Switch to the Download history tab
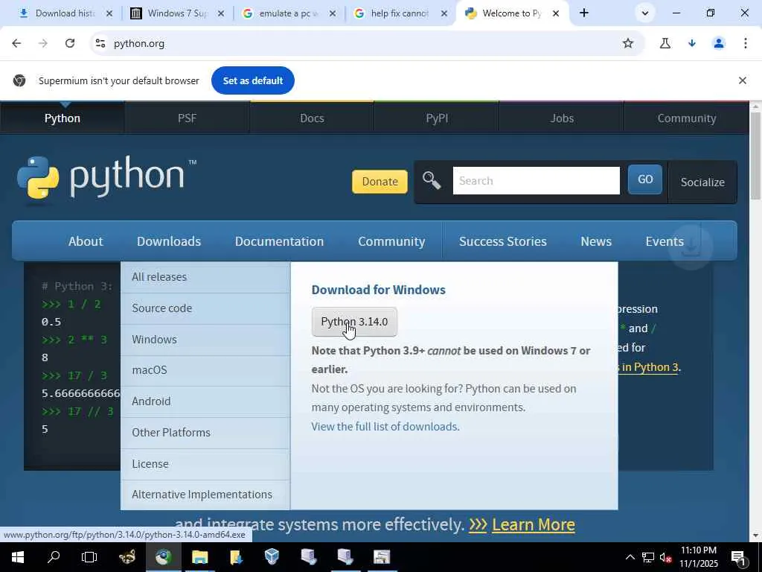This screenshot has width=762, height=572. [65, 13]
